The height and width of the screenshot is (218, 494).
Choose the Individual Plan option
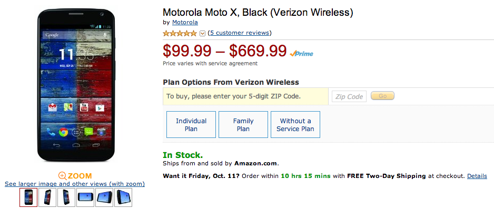tap(191, 125)
